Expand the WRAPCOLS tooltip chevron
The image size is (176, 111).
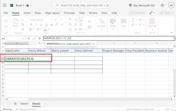click(x=93, y=44)
